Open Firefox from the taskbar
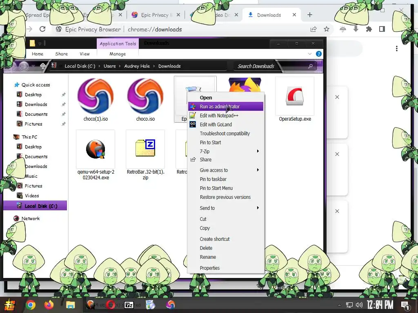This screenshot has height=313, width=418. (x=49, y=304)
